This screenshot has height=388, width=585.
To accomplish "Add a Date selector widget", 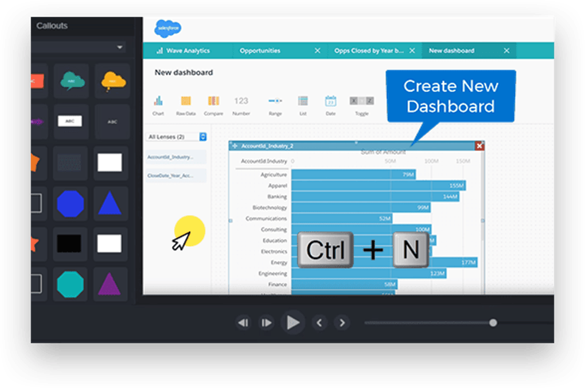I will pos(330,105).
